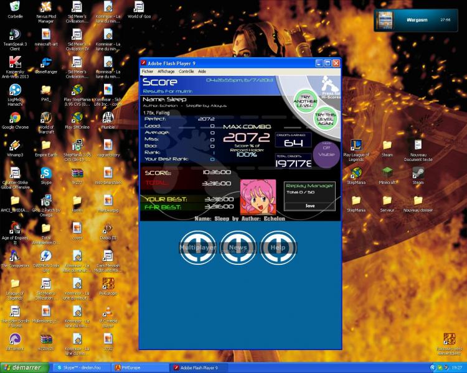Open the Fichier menu
This screenshot has width=467, height=373.
148,71
